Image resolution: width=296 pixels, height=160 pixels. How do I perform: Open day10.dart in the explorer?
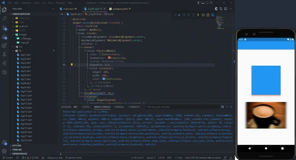[26, 91]
